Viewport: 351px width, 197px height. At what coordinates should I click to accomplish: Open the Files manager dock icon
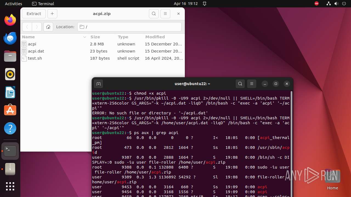point(10,56)
